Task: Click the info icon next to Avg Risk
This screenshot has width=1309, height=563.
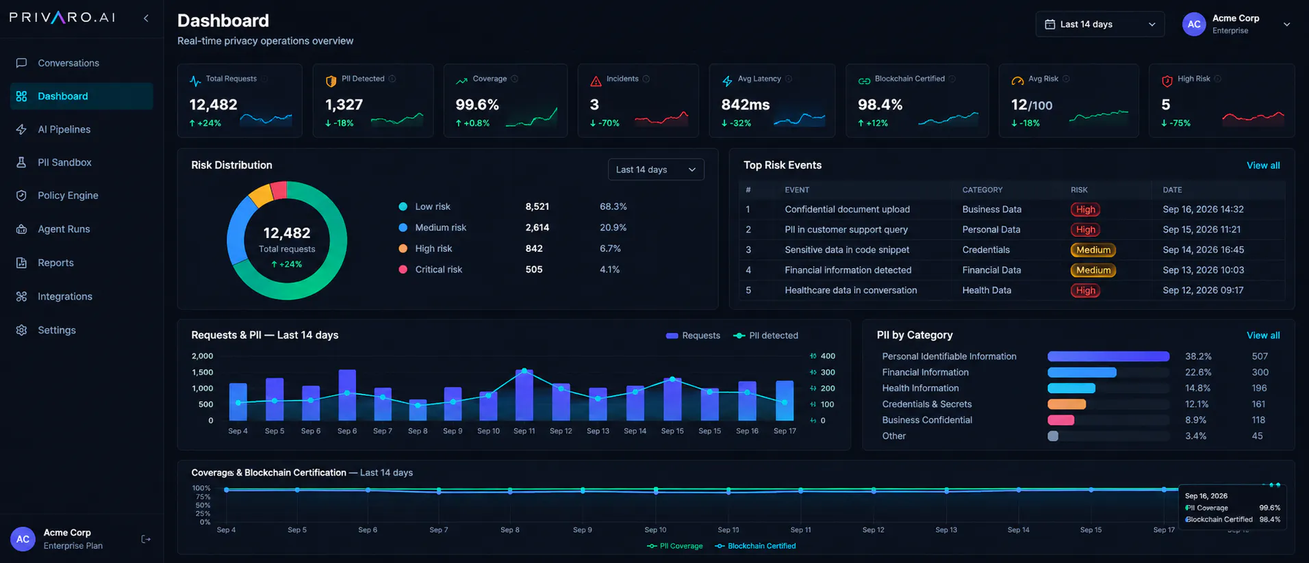Action: pyautogui.click(x=1066, y=79)
